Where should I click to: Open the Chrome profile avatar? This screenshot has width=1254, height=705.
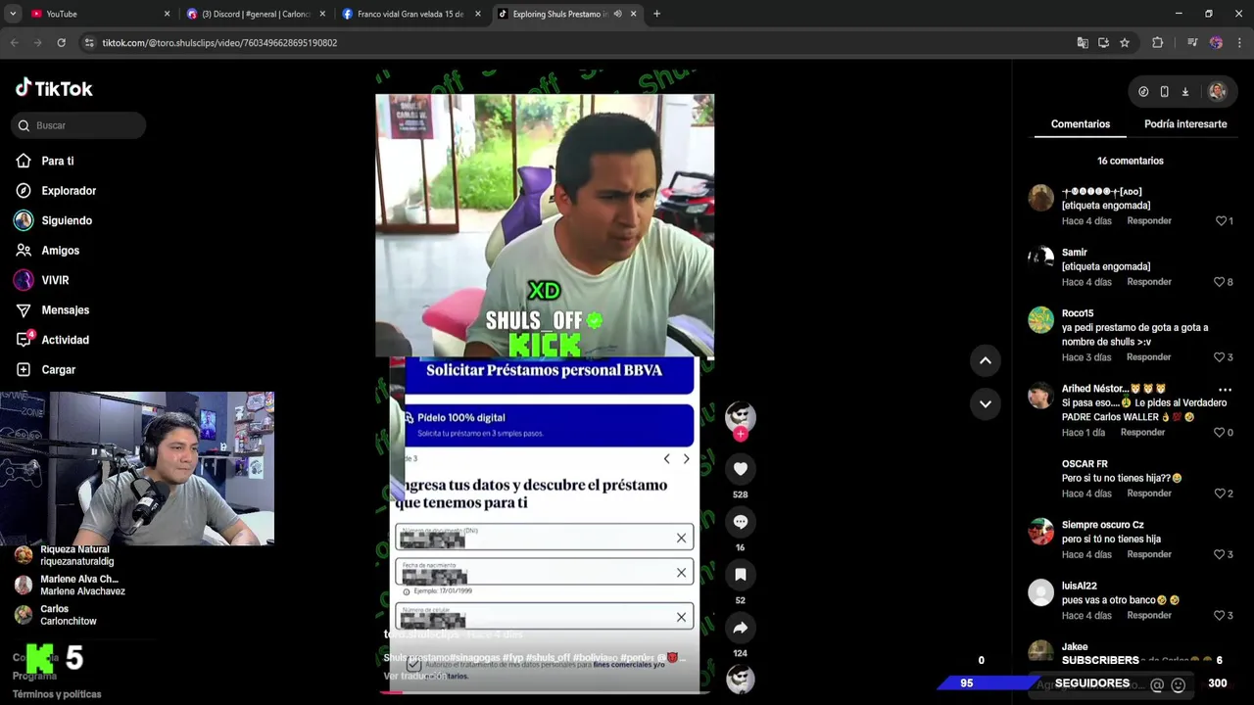(x=1216, y=43)
